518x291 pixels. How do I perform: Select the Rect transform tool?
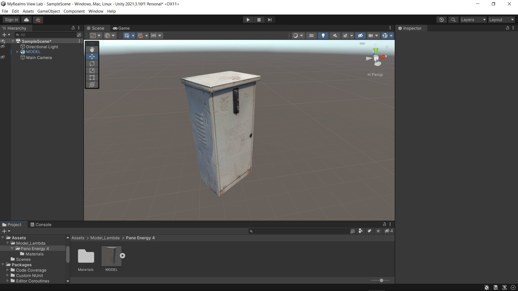(92, 78)
